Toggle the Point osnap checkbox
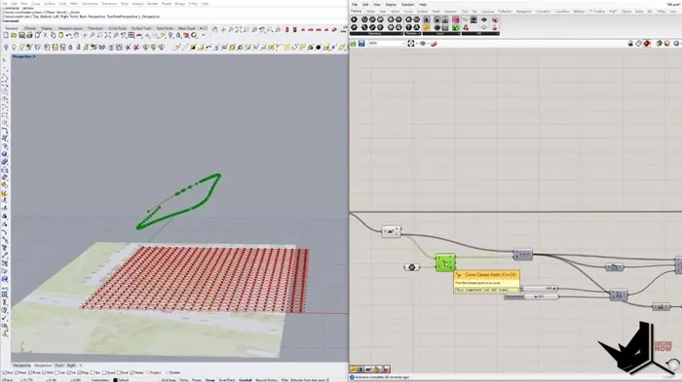 coord(30,372)
